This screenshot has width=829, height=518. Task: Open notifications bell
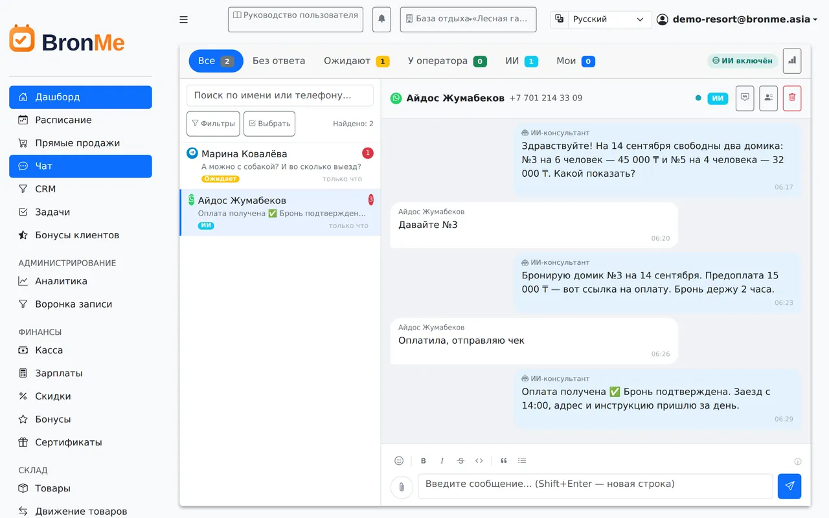click(x=382, y=19)
